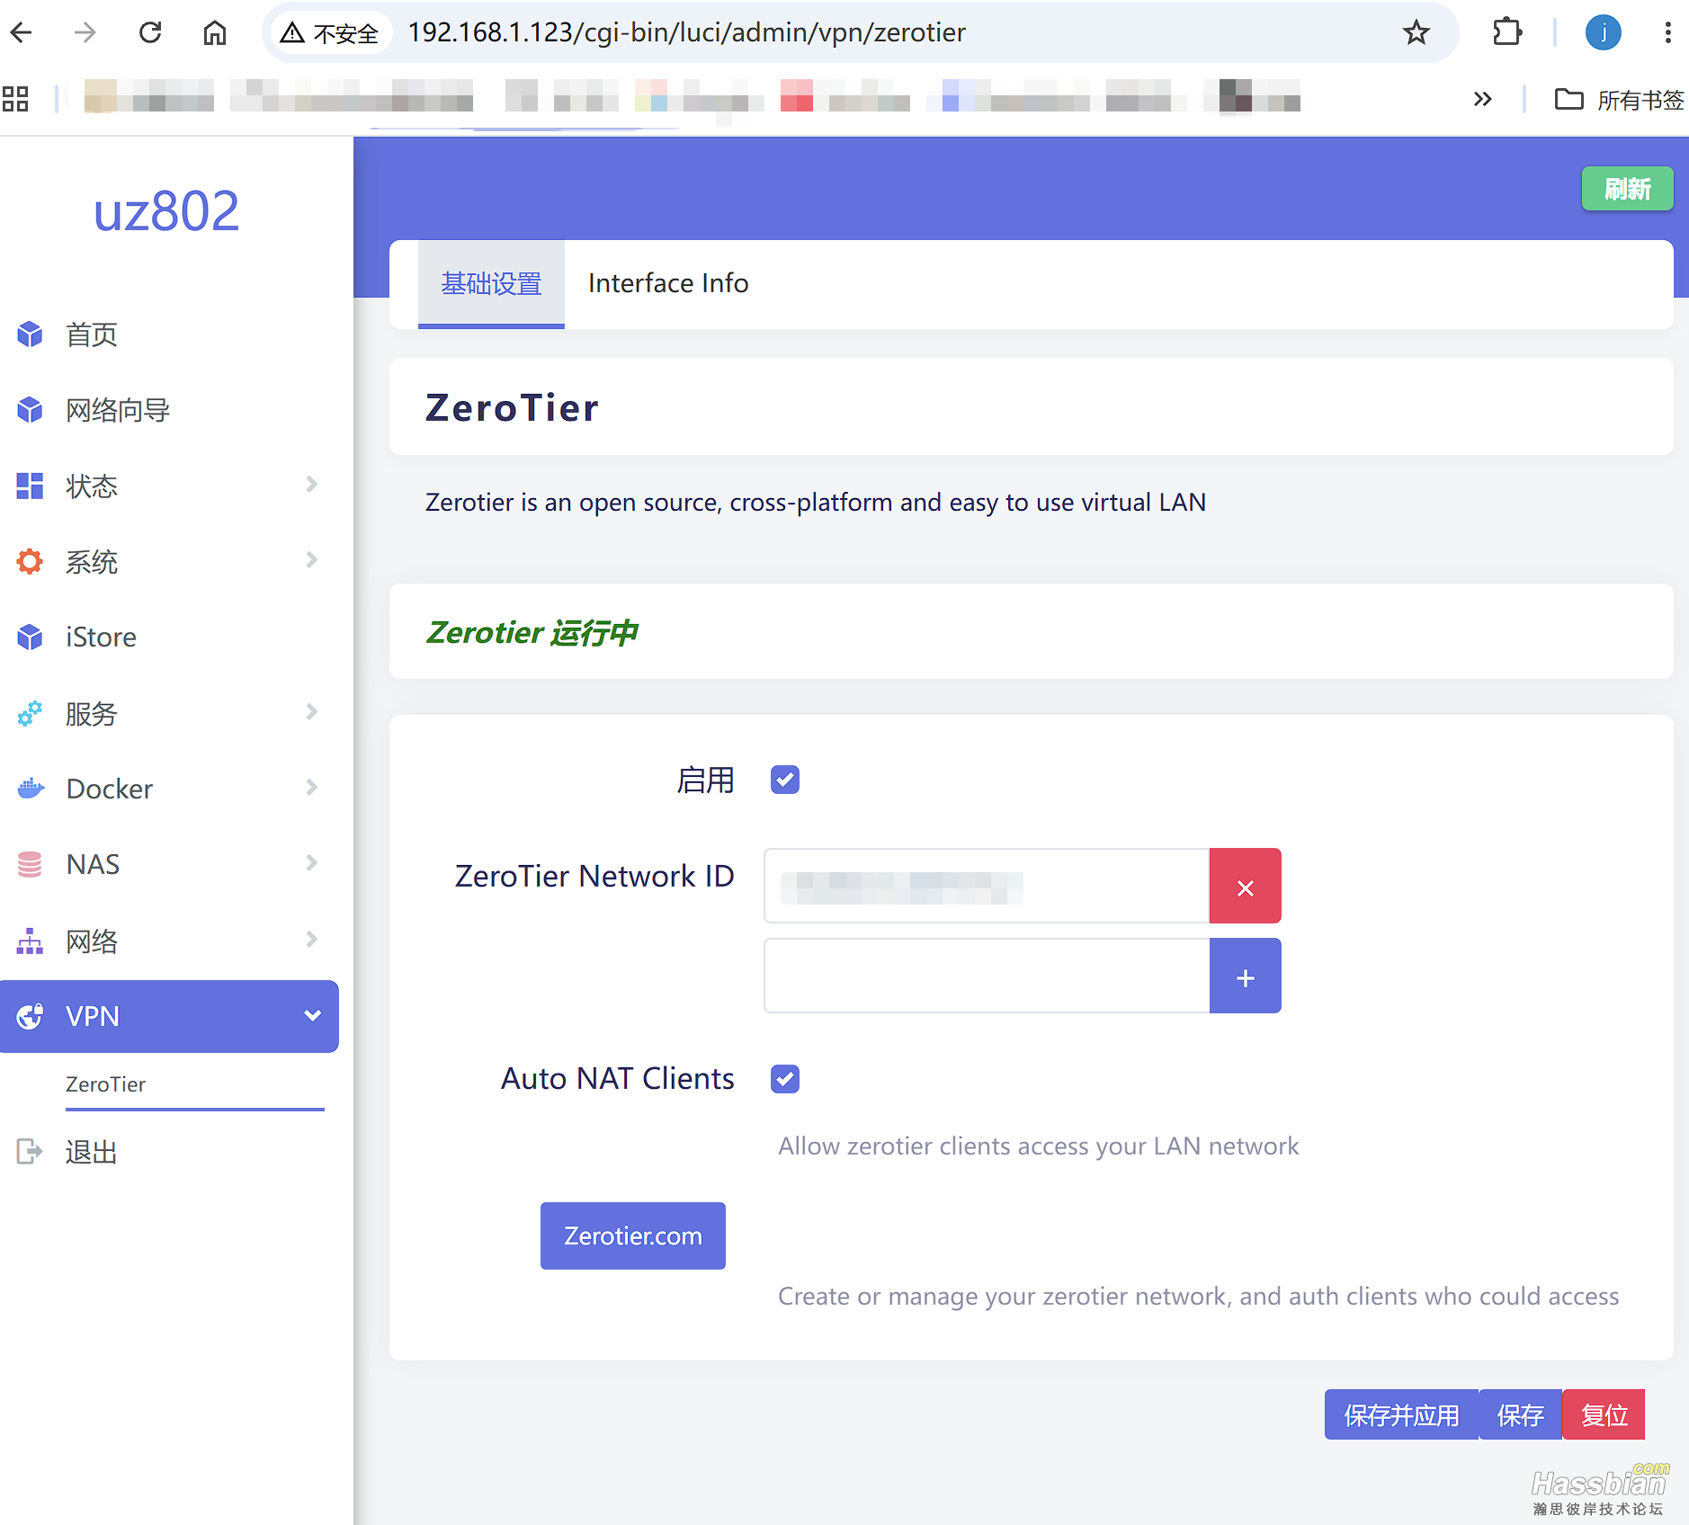Select 退出 to log out
1689x1525 pixels.
point(92,1151)
